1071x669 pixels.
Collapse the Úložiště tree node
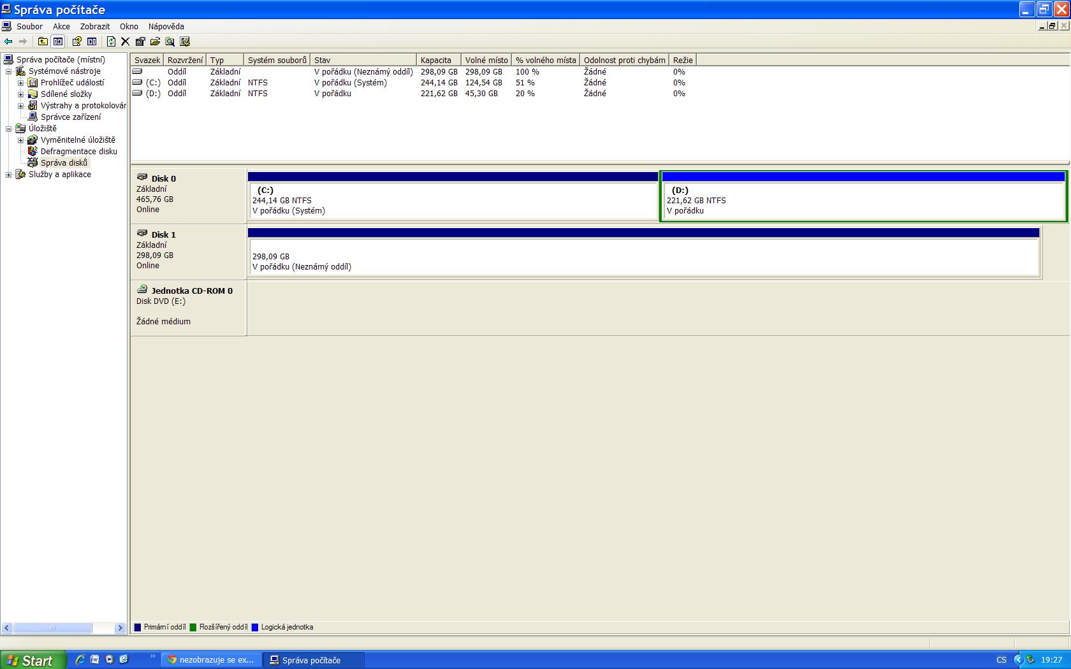click(x=9, y=129)
